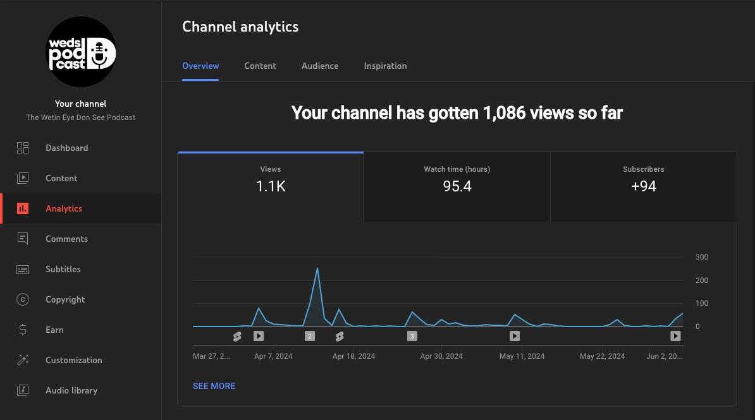755x420 pixels.
Task: Click the 'Channel analytics' heading
Action: (240, 27)
